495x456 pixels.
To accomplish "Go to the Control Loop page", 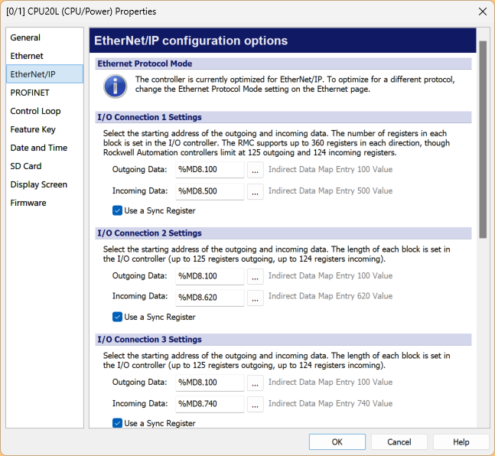I will [35, 111].
